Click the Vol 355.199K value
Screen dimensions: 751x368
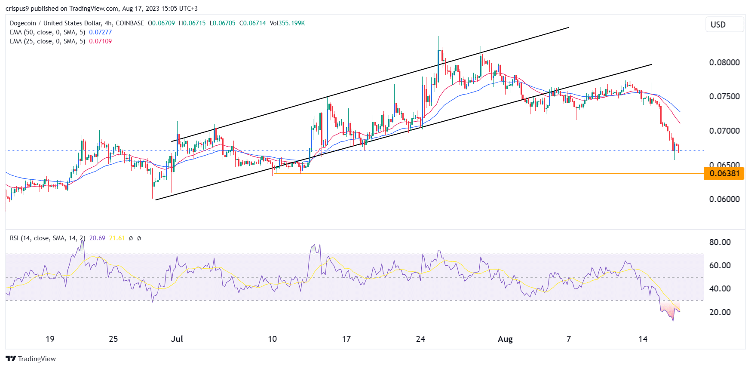[287, 23]
